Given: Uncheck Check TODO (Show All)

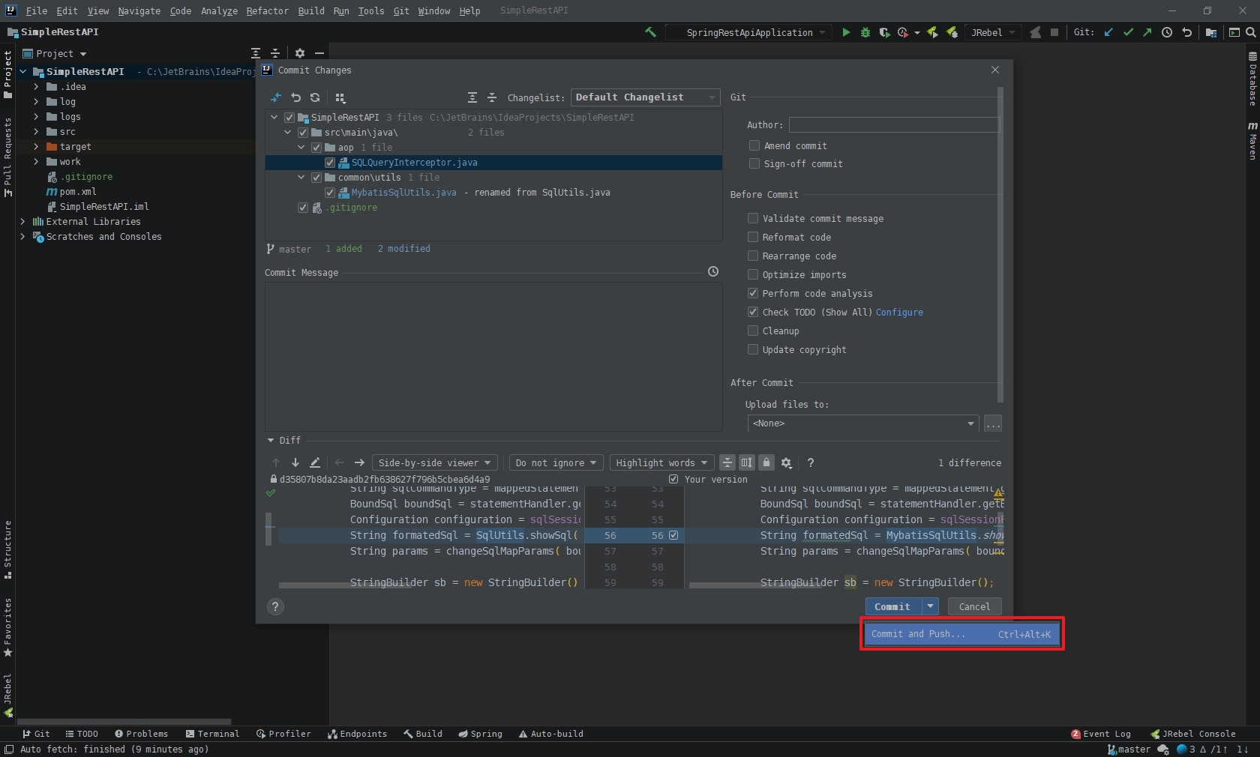Looking at the screenshot, I should click(753, 312).
